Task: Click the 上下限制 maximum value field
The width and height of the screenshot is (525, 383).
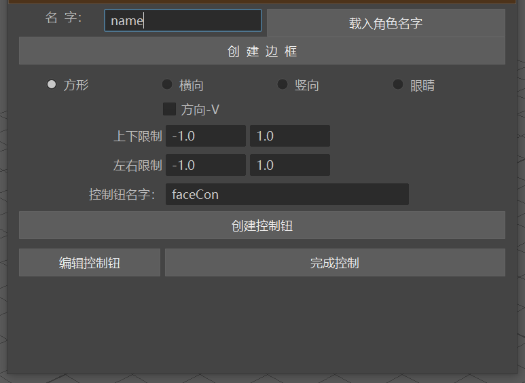Action: point(290,136)
